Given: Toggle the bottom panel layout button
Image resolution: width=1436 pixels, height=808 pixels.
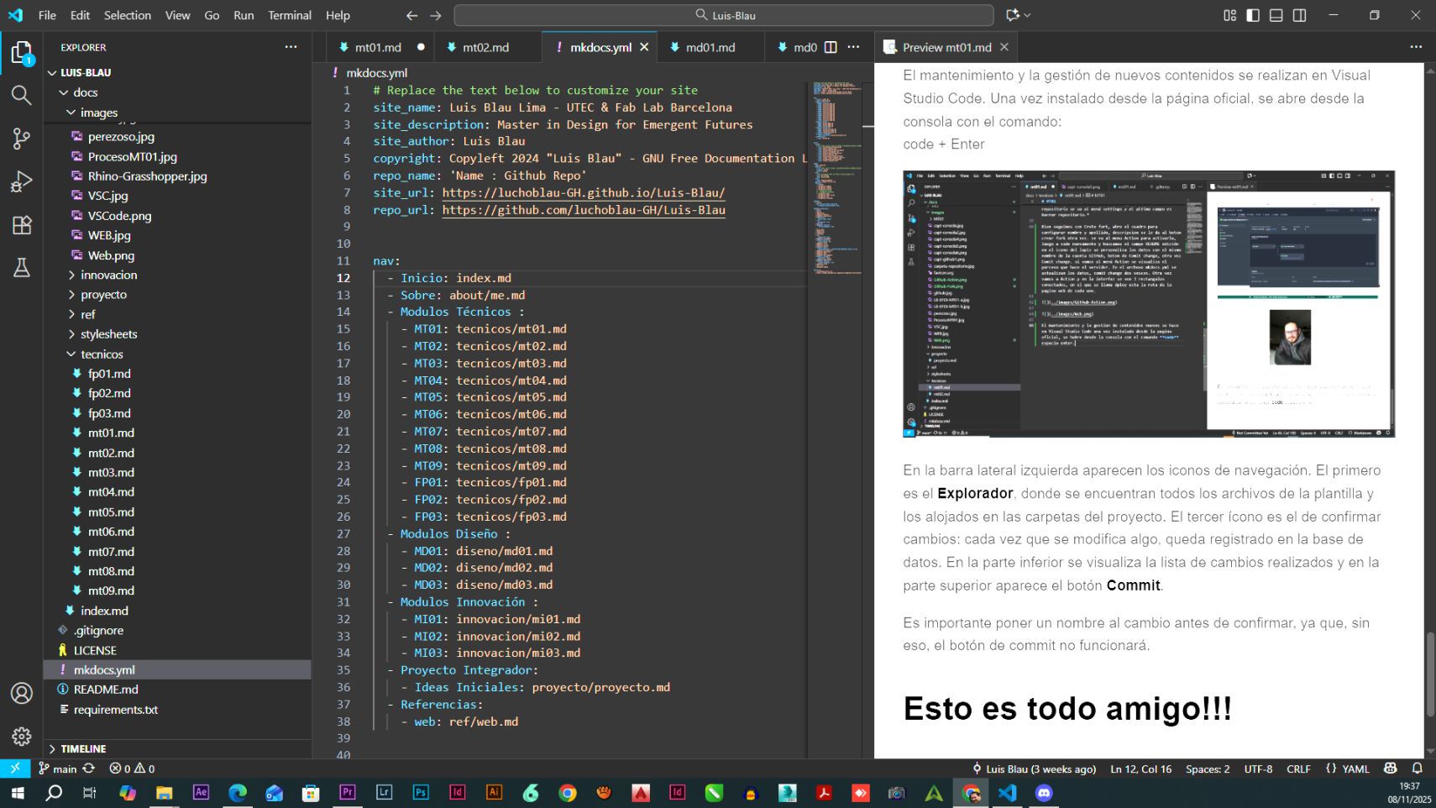Looking at the screenshot, I should pos(1276,15).
